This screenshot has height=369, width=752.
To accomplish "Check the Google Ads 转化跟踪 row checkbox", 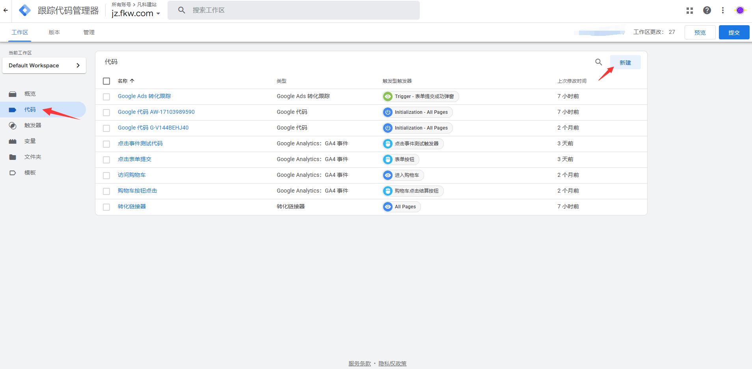I will [x=106, y=97].
